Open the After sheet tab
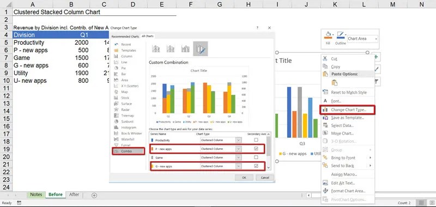Viewport: 436px width, 207px height. pyautogui.click(x=74, y=194)
